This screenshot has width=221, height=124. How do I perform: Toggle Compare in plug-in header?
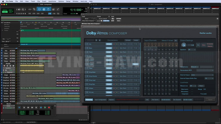tap(106, 21)
